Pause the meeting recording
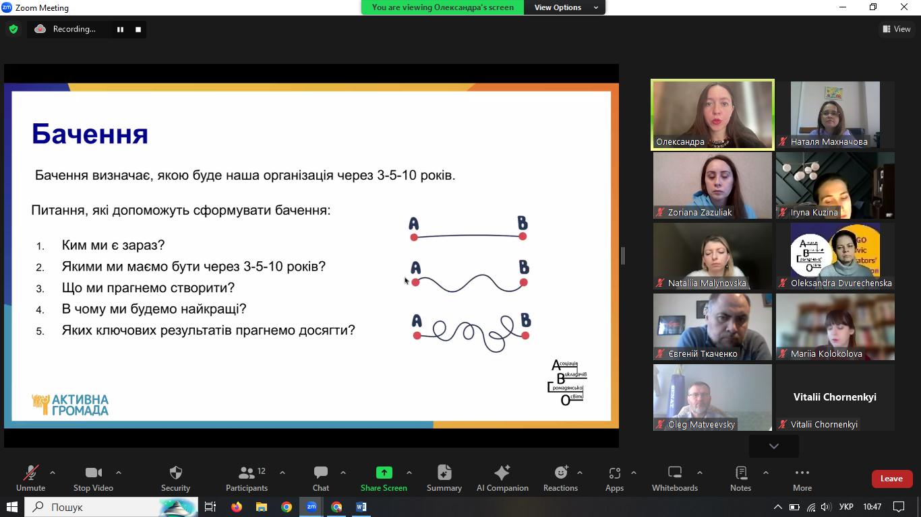Screen dimensions: 921x517 pos(120,29)
